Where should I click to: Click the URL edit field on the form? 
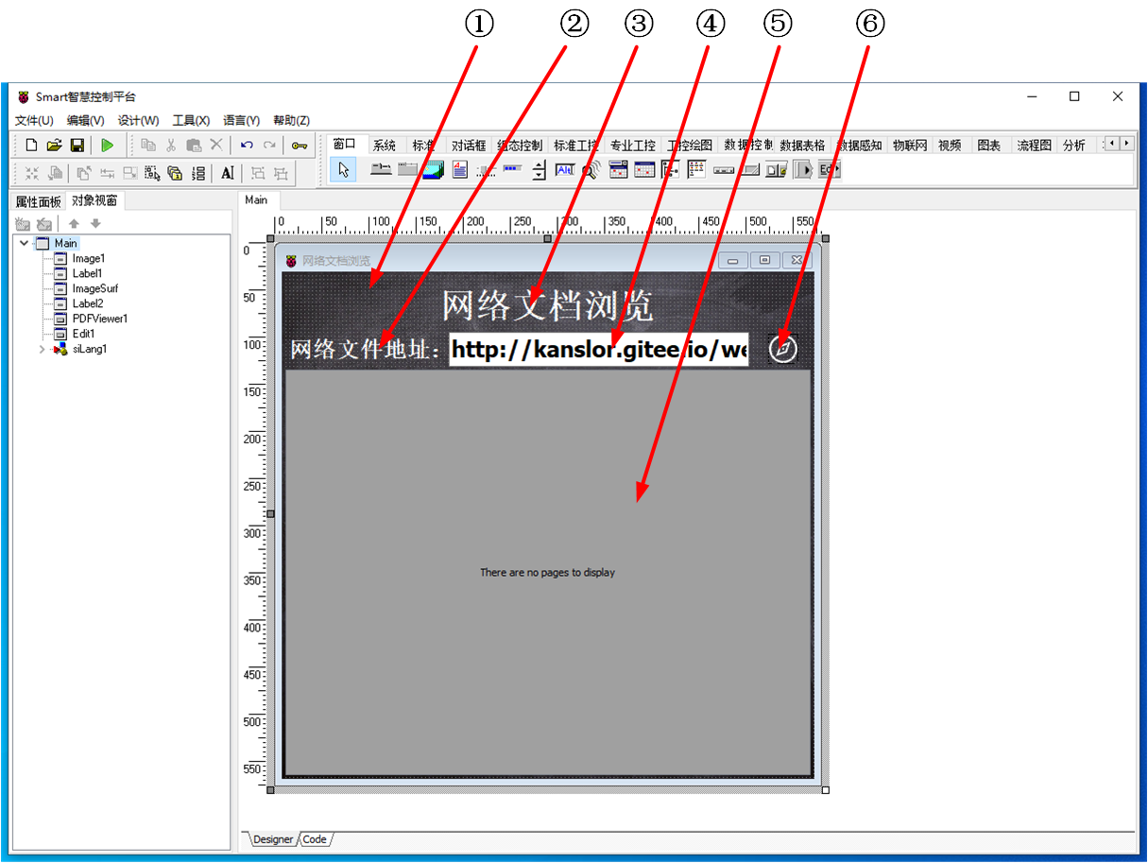coord(599,349)
